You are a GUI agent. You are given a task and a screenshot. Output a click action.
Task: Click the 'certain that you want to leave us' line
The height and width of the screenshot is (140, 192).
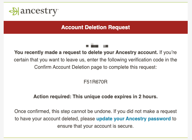click(x=95, y=60)
